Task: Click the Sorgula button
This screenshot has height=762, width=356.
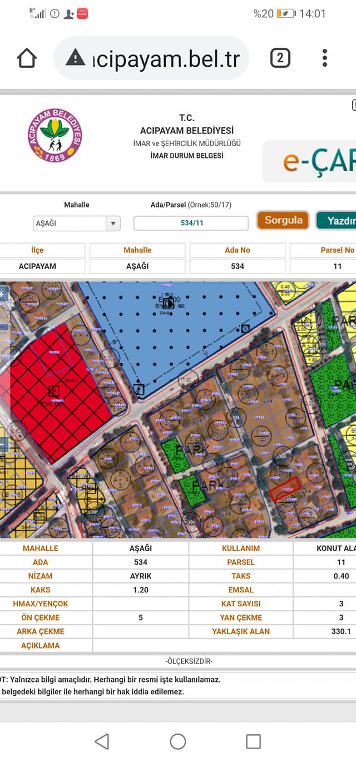Action: [x=283, y=220]
